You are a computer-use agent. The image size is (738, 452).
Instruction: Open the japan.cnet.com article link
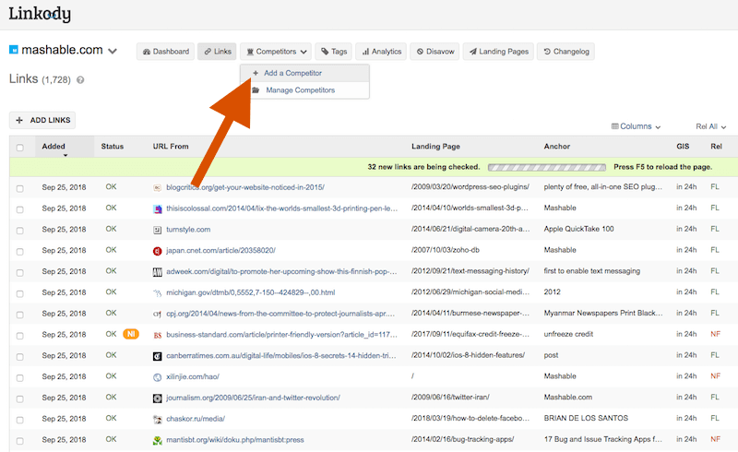pos(220,251)
